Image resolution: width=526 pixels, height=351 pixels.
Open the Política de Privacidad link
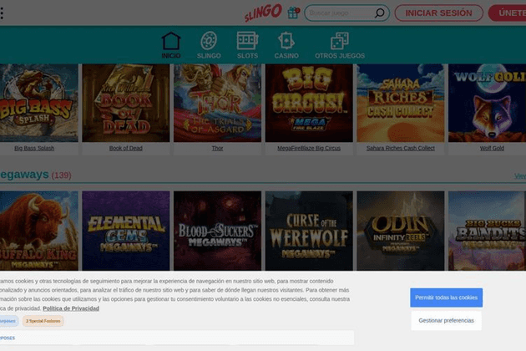click(71, 308)
